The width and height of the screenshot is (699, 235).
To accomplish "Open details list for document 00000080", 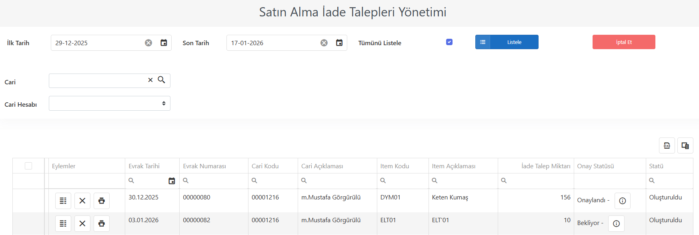I will (63, 201).
